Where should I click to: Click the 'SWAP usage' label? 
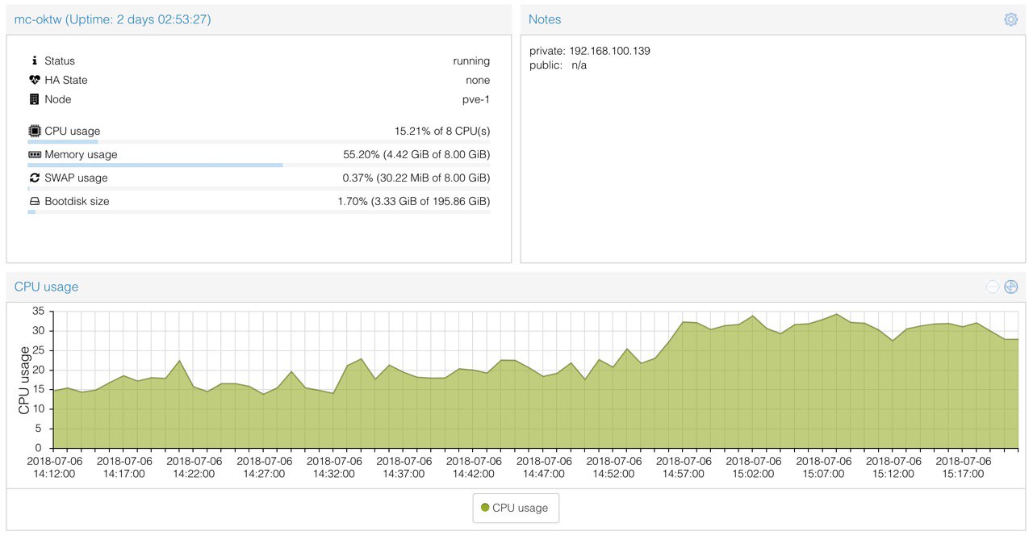[x=76, y=178]
